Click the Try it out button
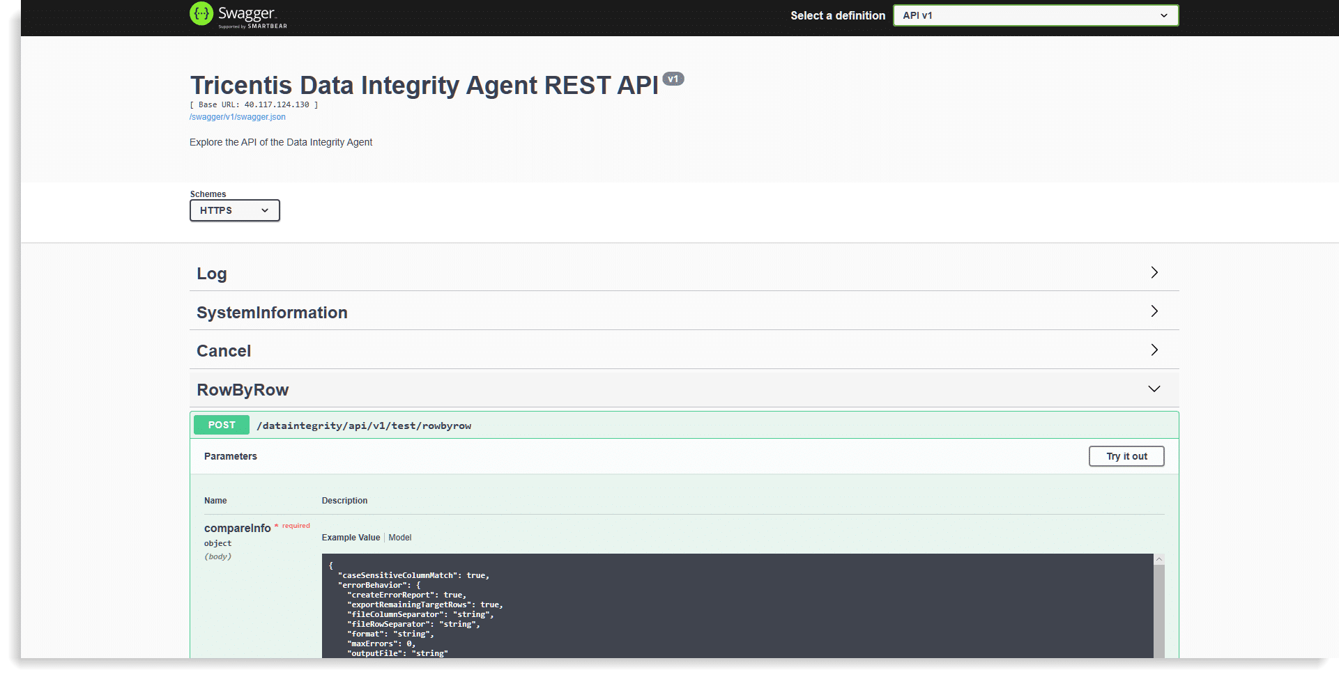1339x679 pixels. coord(1126,456)
